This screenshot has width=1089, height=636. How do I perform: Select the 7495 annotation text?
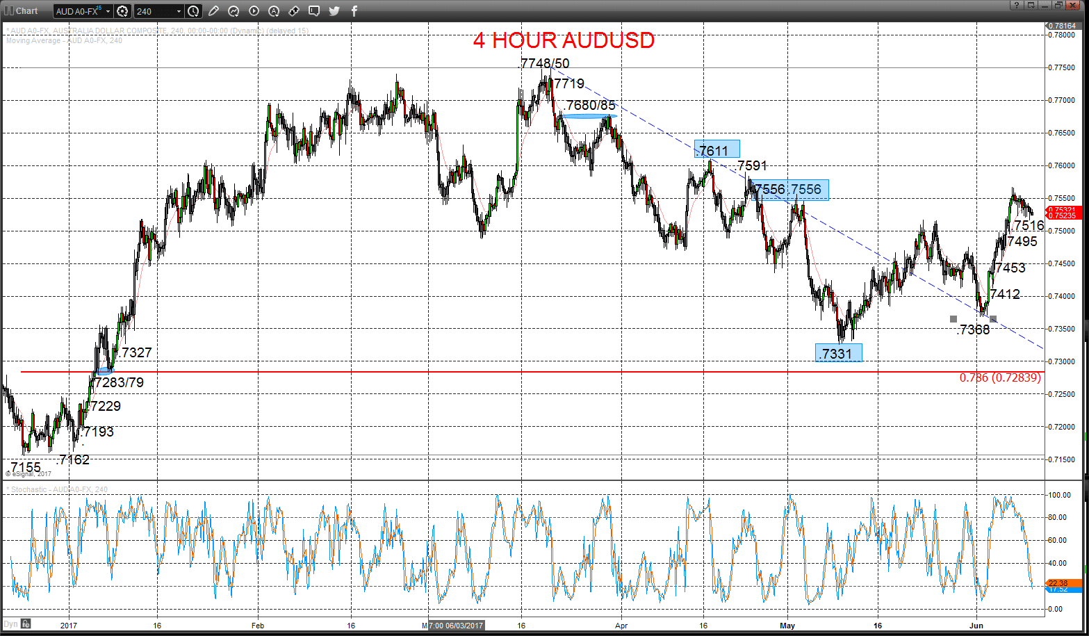point(1022,241)
